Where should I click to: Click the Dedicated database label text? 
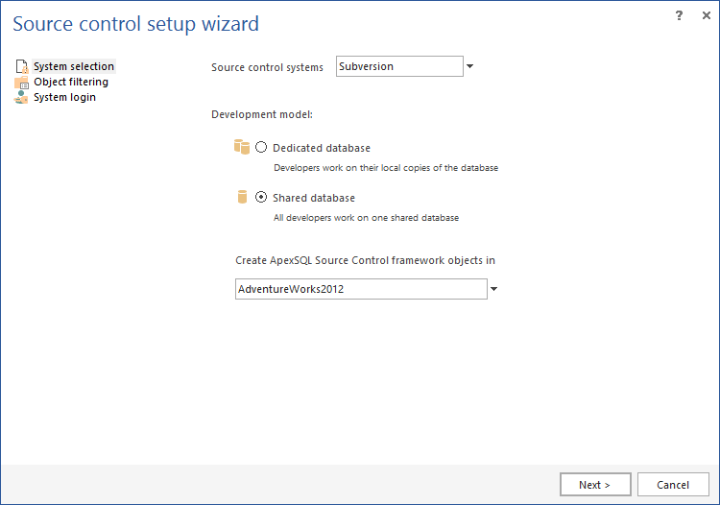322,148
